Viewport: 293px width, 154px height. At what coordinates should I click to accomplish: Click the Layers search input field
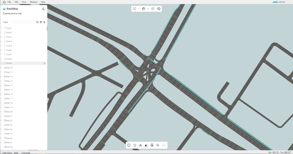pyautogui.click(x=23, y=22)
